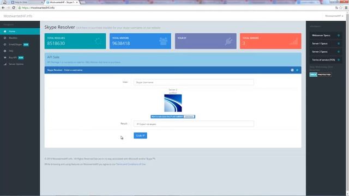Image resolution: width=349 pixels, height=196 pixels.
Task: Click the Total Visitors stat card
Action: click(x=140, y=41)
